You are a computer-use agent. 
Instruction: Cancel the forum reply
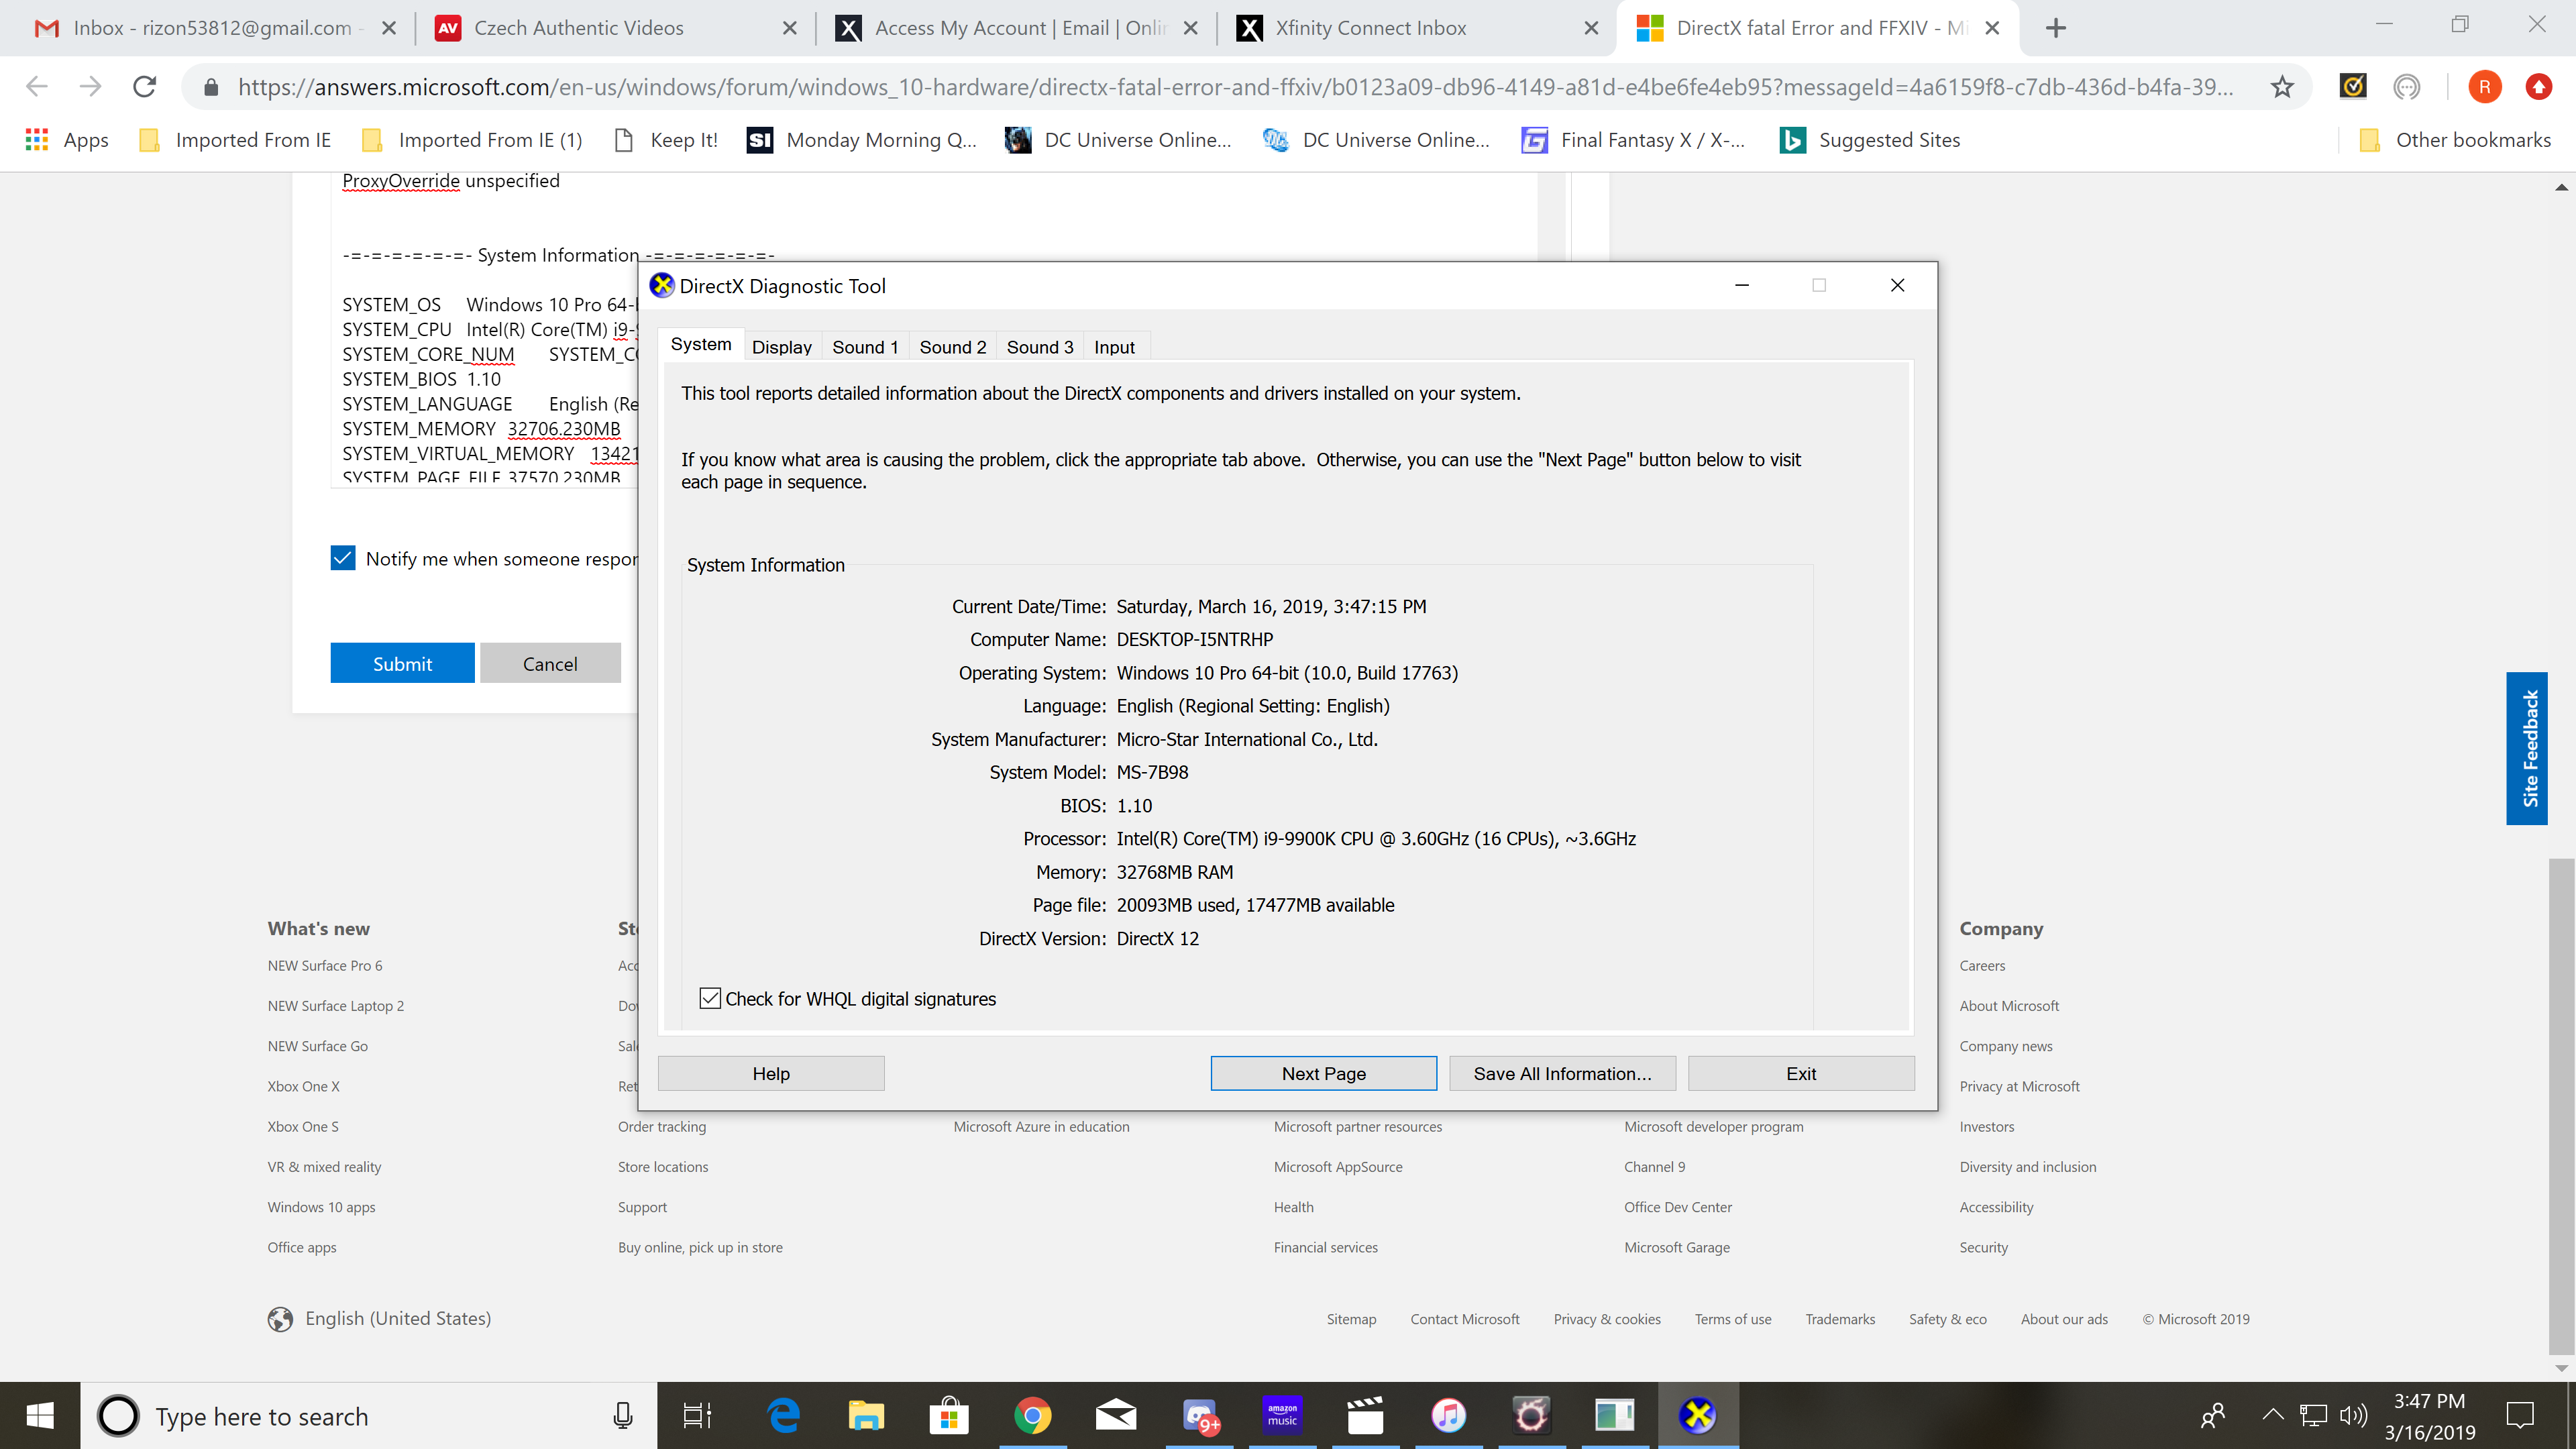click(x=550, y=663)
